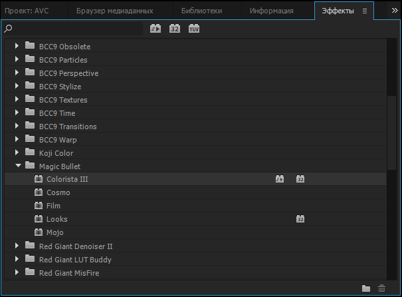Select the Film effect name
402x297 pixels.
(53, 206)
